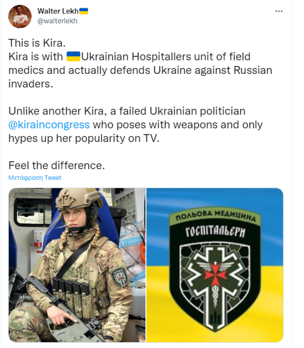
Task: Click the @walterlekh handle
Action: (57, 21)
